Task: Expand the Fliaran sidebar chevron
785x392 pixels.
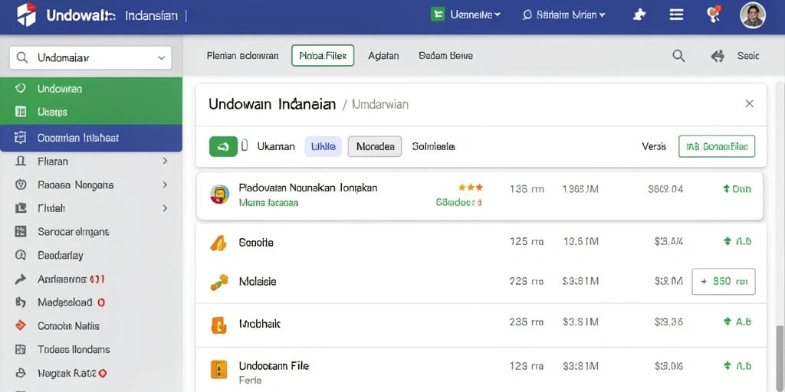Action: click(165, 161)
